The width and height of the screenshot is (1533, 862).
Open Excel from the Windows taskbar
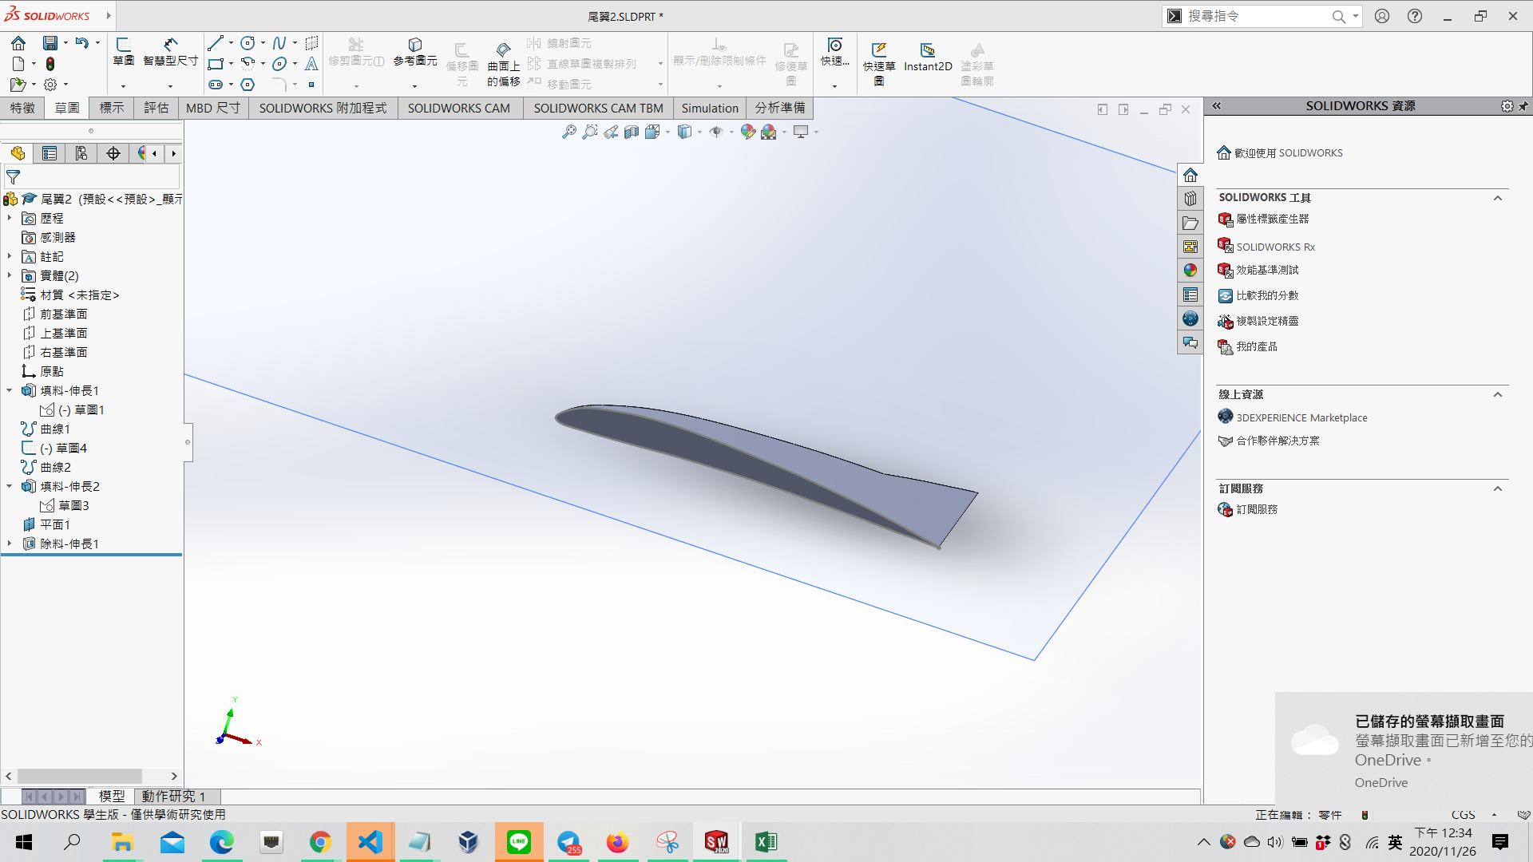point(766,842)
